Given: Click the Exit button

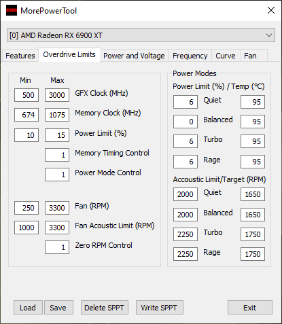Looking at the screenshot, I should (250, 308).
